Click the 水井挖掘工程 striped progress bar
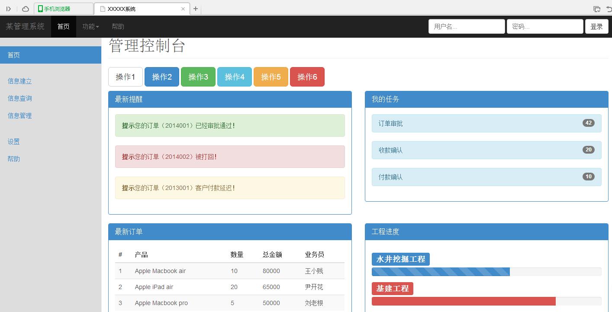Viewport: 612px width, 312px height. pos(441,272)
